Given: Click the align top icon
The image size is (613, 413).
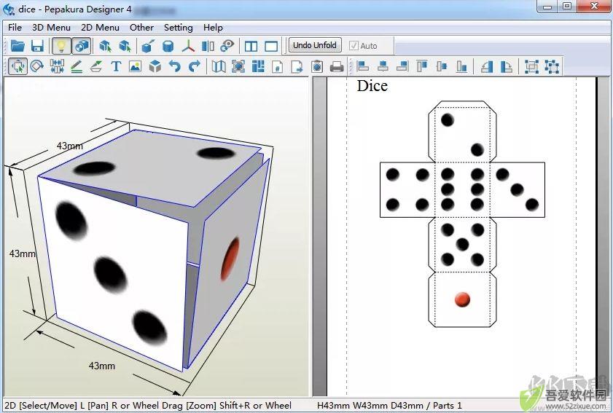Looking at the screenshot, I should tap(422, 66).
